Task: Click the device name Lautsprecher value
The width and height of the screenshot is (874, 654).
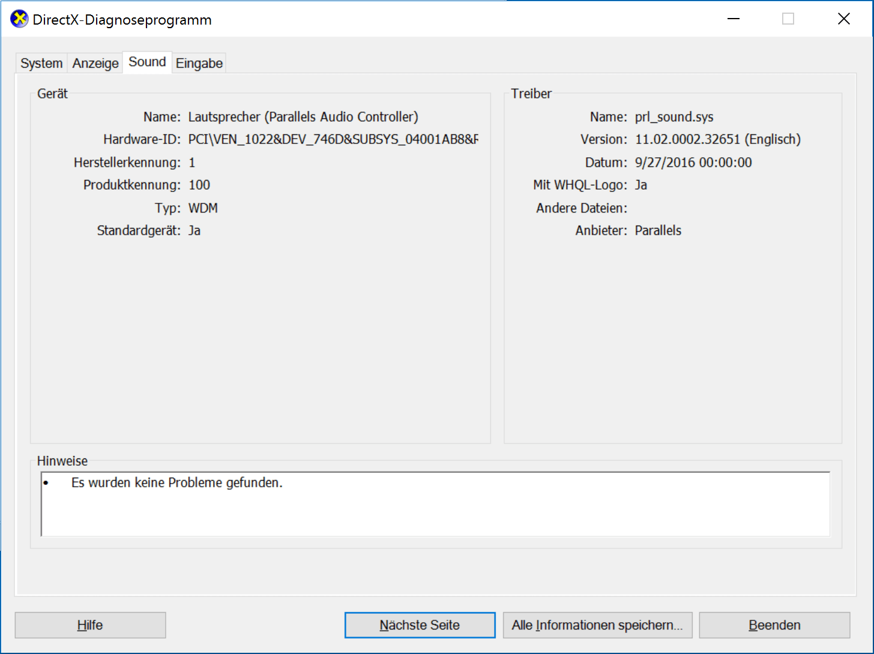Action: tap(303, 117)
